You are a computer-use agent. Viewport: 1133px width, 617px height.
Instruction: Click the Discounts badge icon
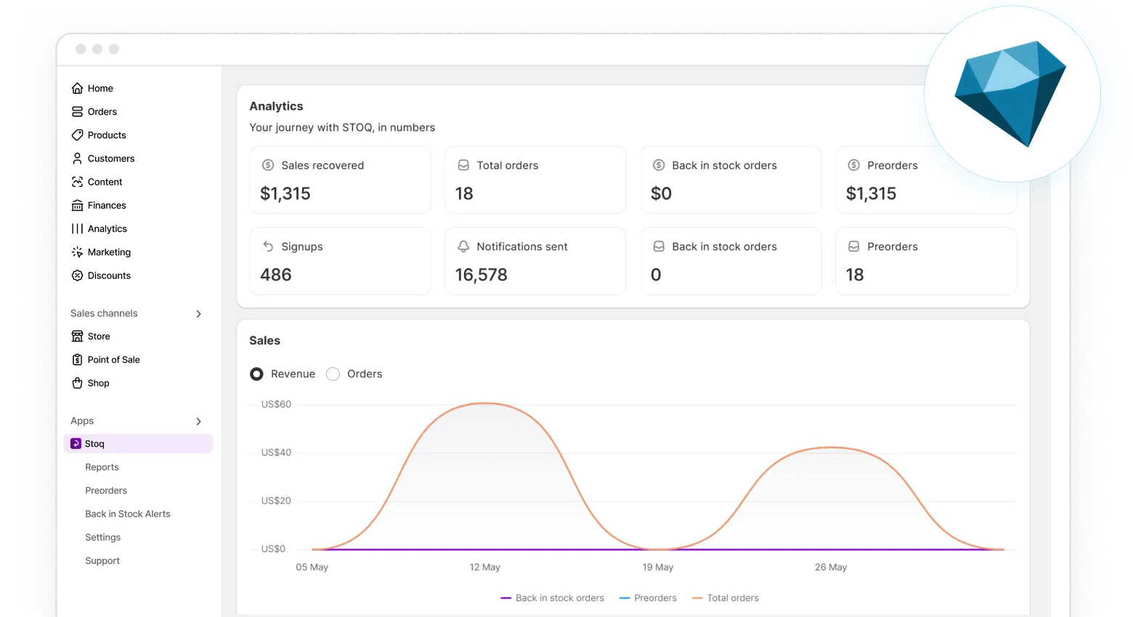77,275
